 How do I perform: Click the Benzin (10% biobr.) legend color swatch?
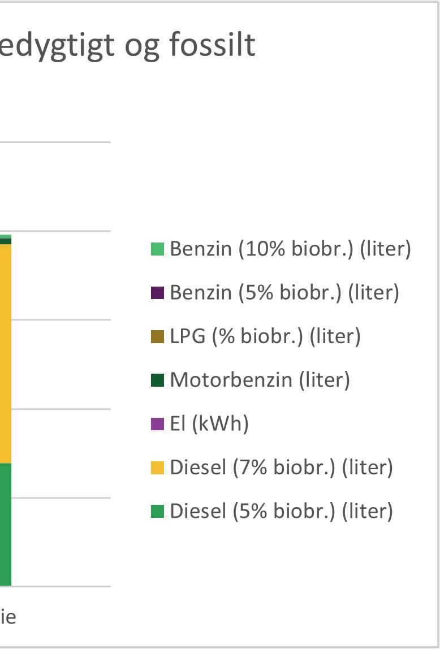coord(157,249)
